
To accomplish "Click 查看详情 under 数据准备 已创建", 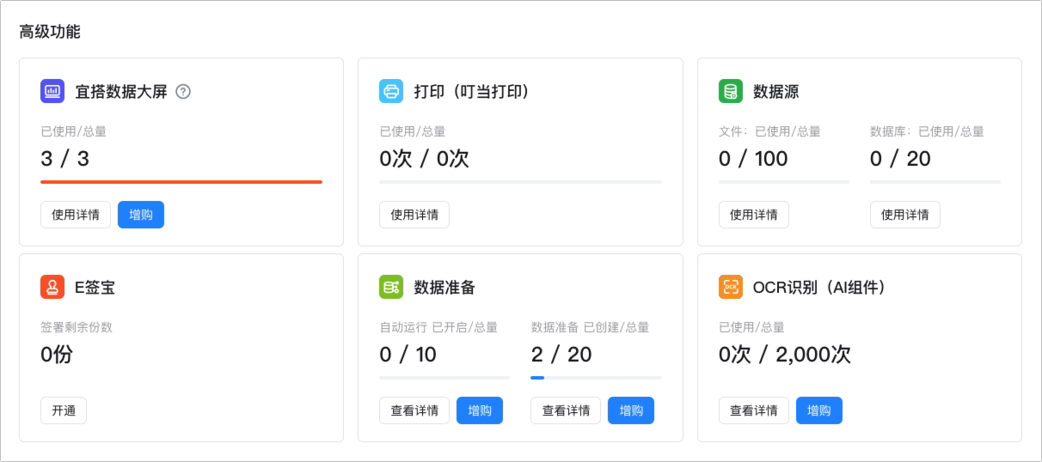I will (566, 410).
